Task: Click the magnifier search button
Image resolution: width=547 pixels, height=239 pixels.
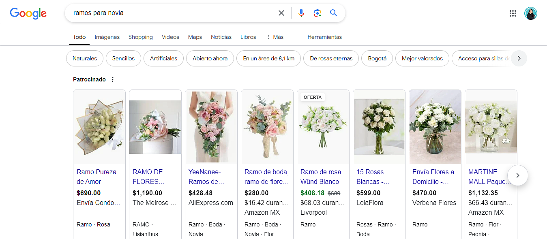Action: click(333, 13)
